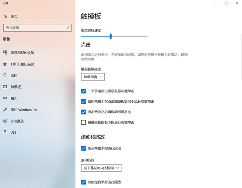Click the Bluetooth devices icon (蓝牙和其他设备)
The height and width of the screenshot is (188, 242).
(x=5, y=52)
